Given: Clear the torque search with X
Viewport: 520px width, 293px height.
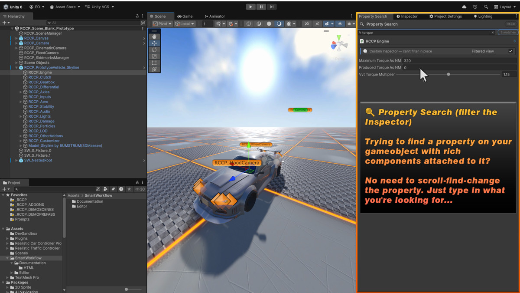Looking at the screenshot, I should tap(493, 33).
